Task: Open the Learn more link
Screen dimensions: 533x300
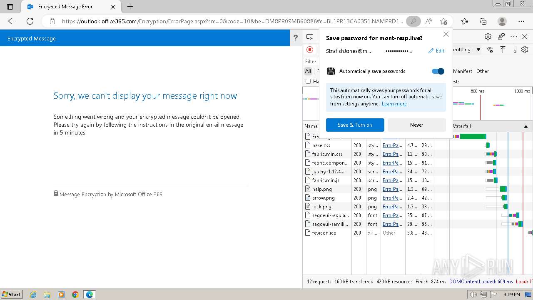Action: tap(394, 104)
